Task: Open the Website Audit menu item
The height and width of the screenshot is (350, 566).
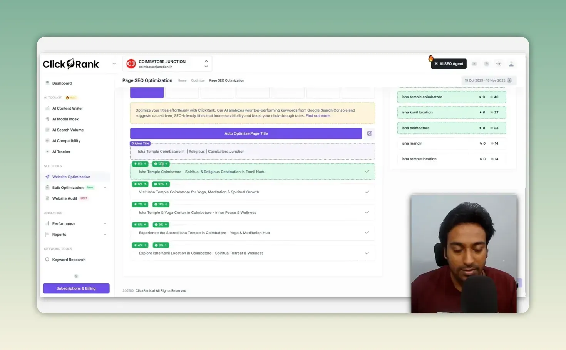Action: [65, 198]
